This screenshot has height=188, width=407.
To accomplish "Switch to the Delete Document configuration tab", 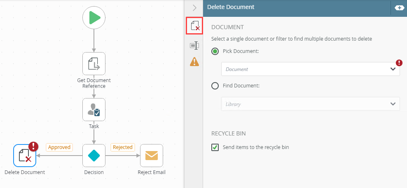I will (x=194, y=26).
